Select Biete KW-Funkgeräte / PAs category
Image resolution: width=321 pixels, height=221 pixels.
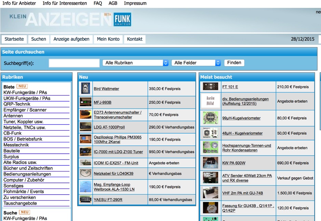(x=25, y=92)
